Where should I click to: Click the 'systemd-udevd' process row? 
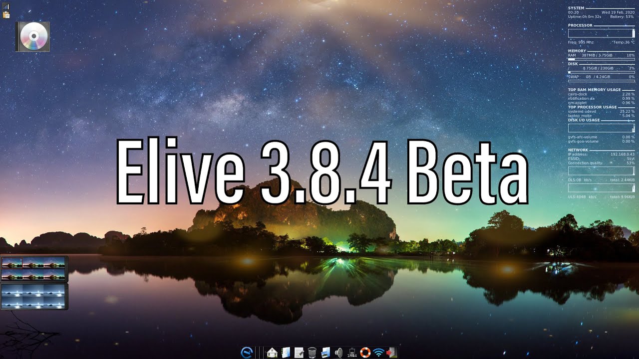point(602,111)
